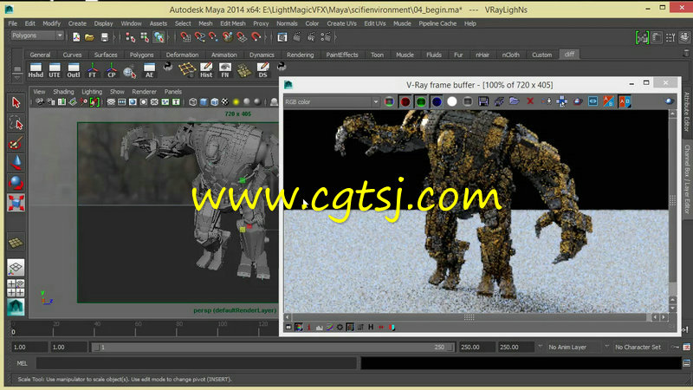The height and width of the screenshot is (390, 693).
Task: Clear image red X in V-Ray buffer
Action: 530,101
